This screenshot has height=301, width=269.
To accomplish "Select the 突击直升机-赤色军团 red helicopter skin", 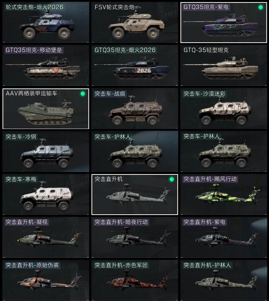I will 135,280.
